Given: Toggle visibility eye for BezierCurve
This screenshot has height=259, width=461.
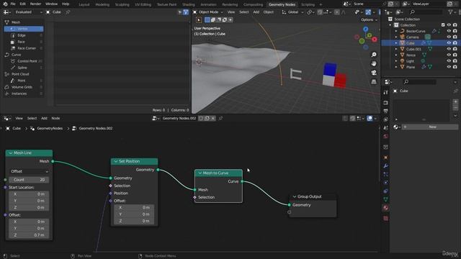Looking at the screenshot, I should click(449, 31).
